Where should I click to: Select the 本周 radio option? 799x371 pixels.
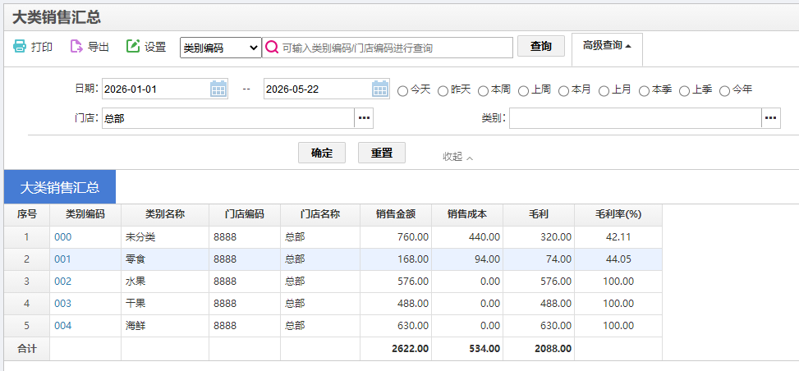[x=483, y=91]
